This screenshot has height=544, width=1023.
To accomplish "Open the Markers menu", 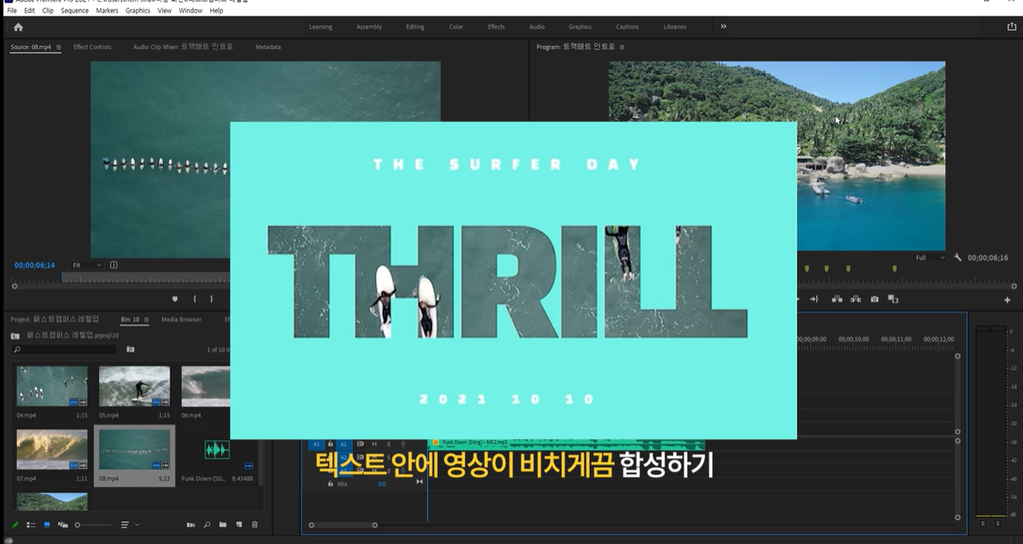I will click(107, 10).
